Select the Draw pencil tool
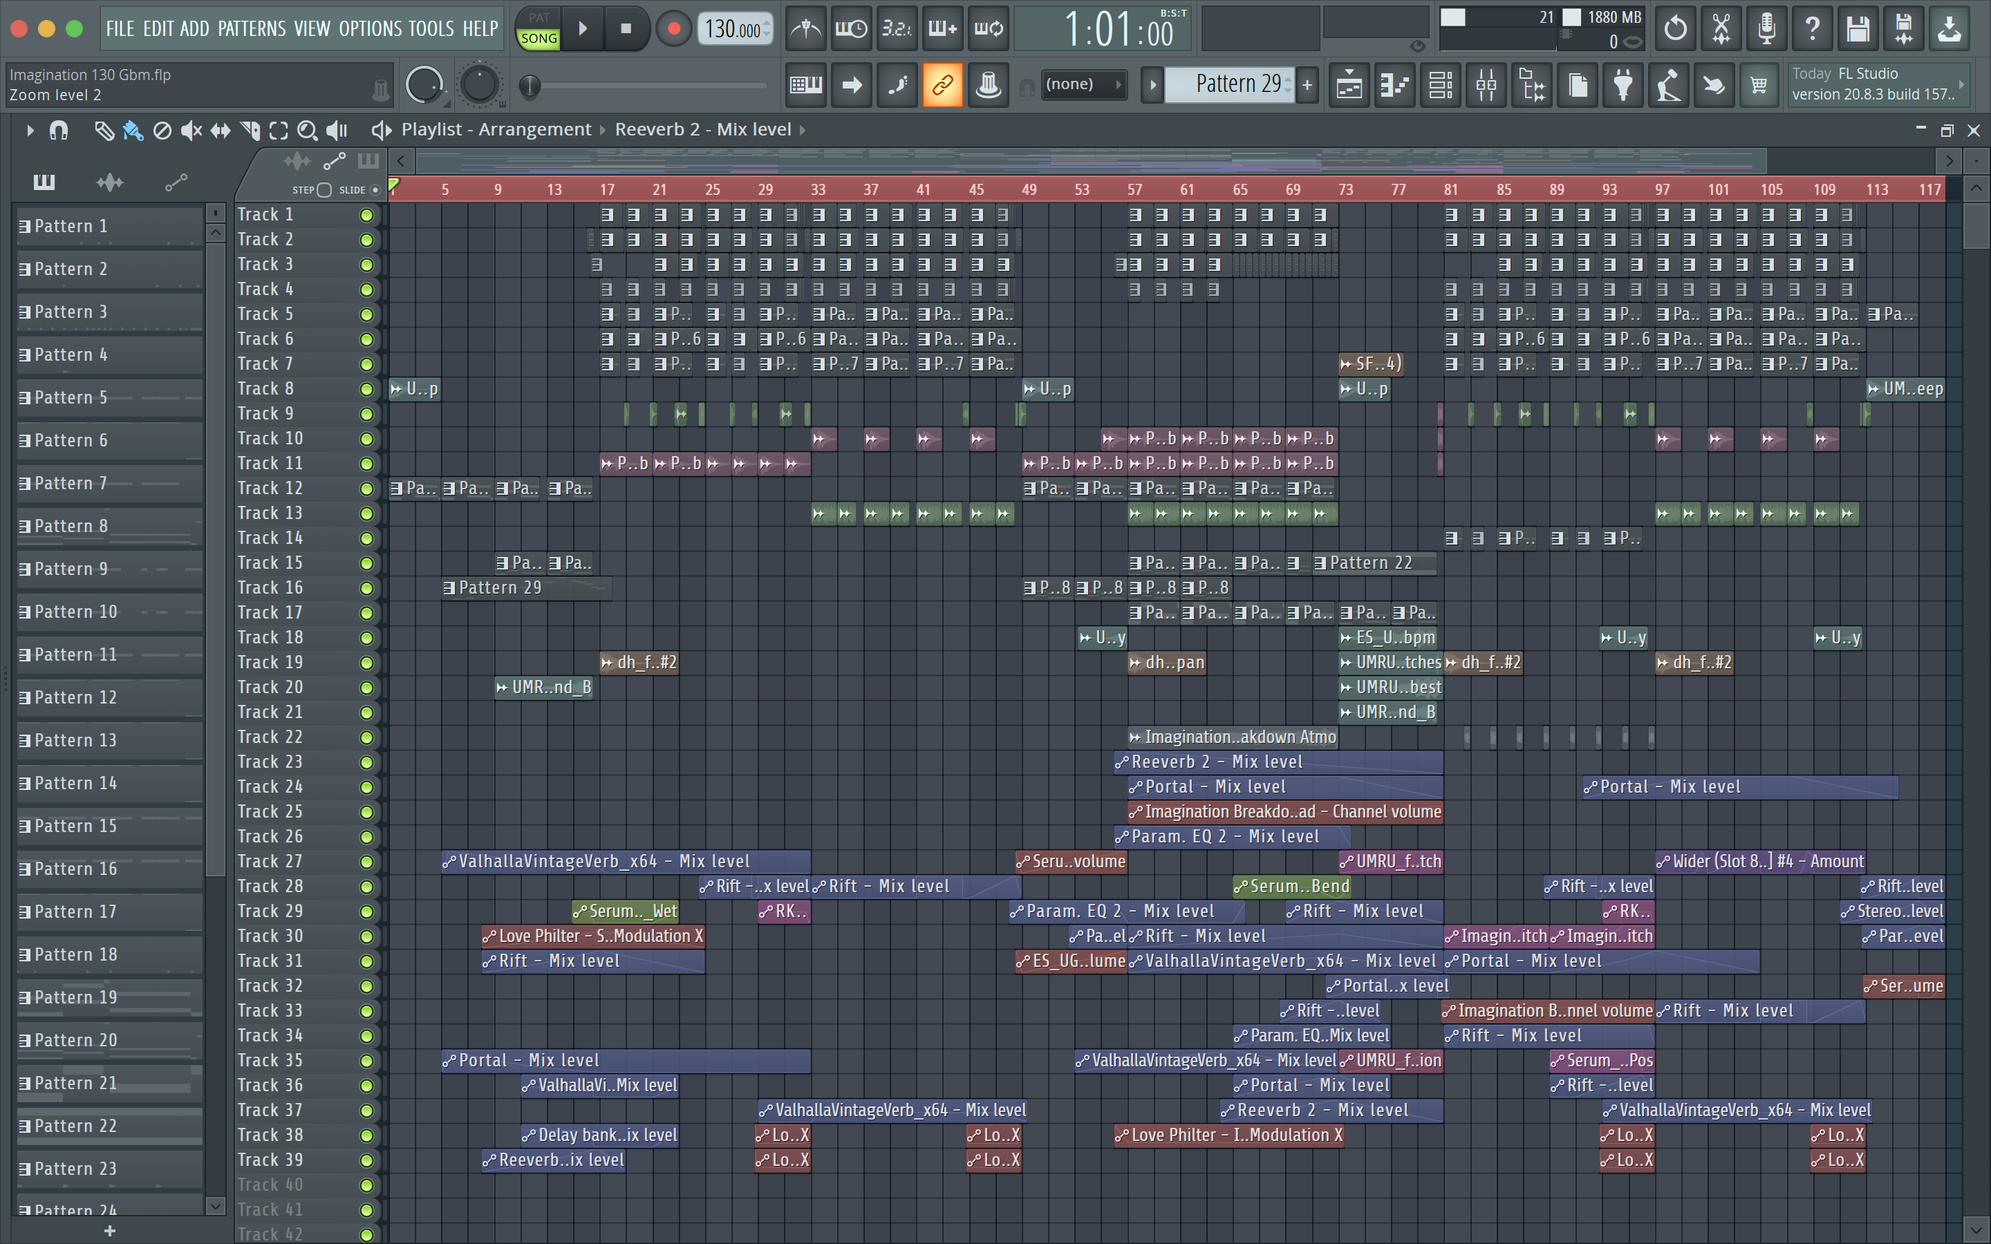This screenshot has height=1244, width=1991. point(104,130)
